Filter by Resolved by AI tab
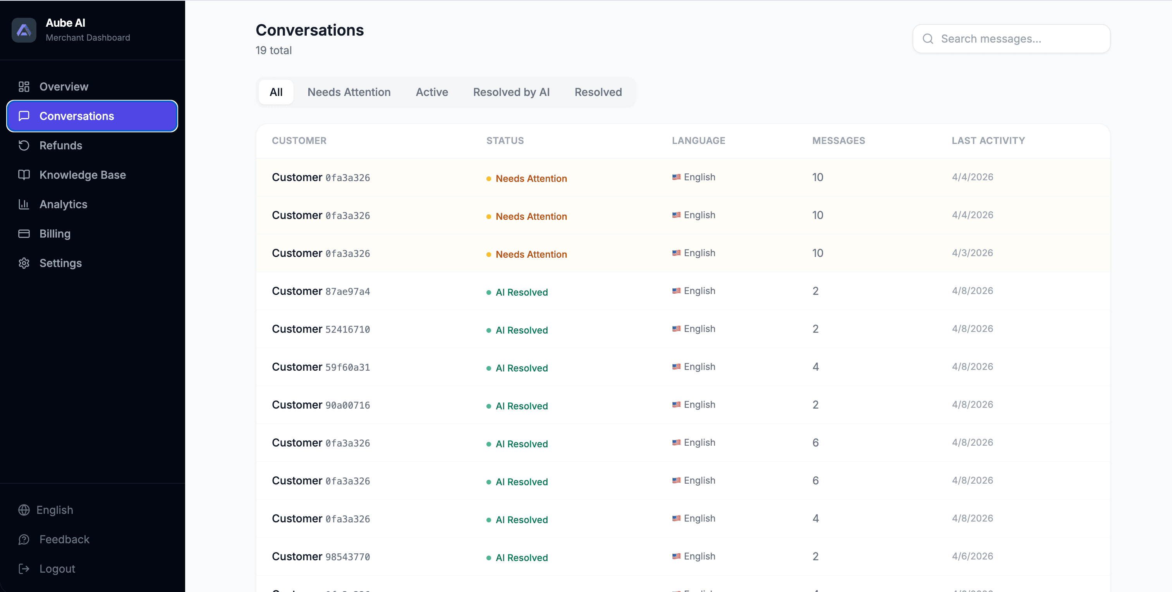Image resolution: width=1172 pixels, height=592 pixels. pyautogui.click(x=511, y=92)
